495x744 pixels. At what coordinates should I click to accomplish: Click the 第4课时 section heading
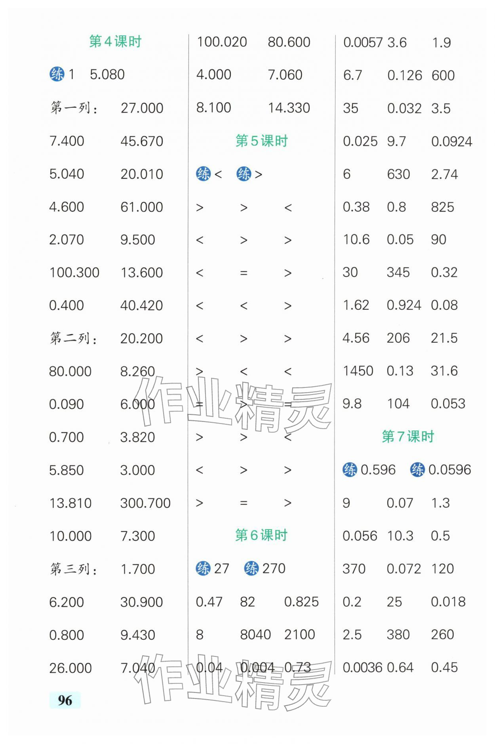(x=115, y=41)
